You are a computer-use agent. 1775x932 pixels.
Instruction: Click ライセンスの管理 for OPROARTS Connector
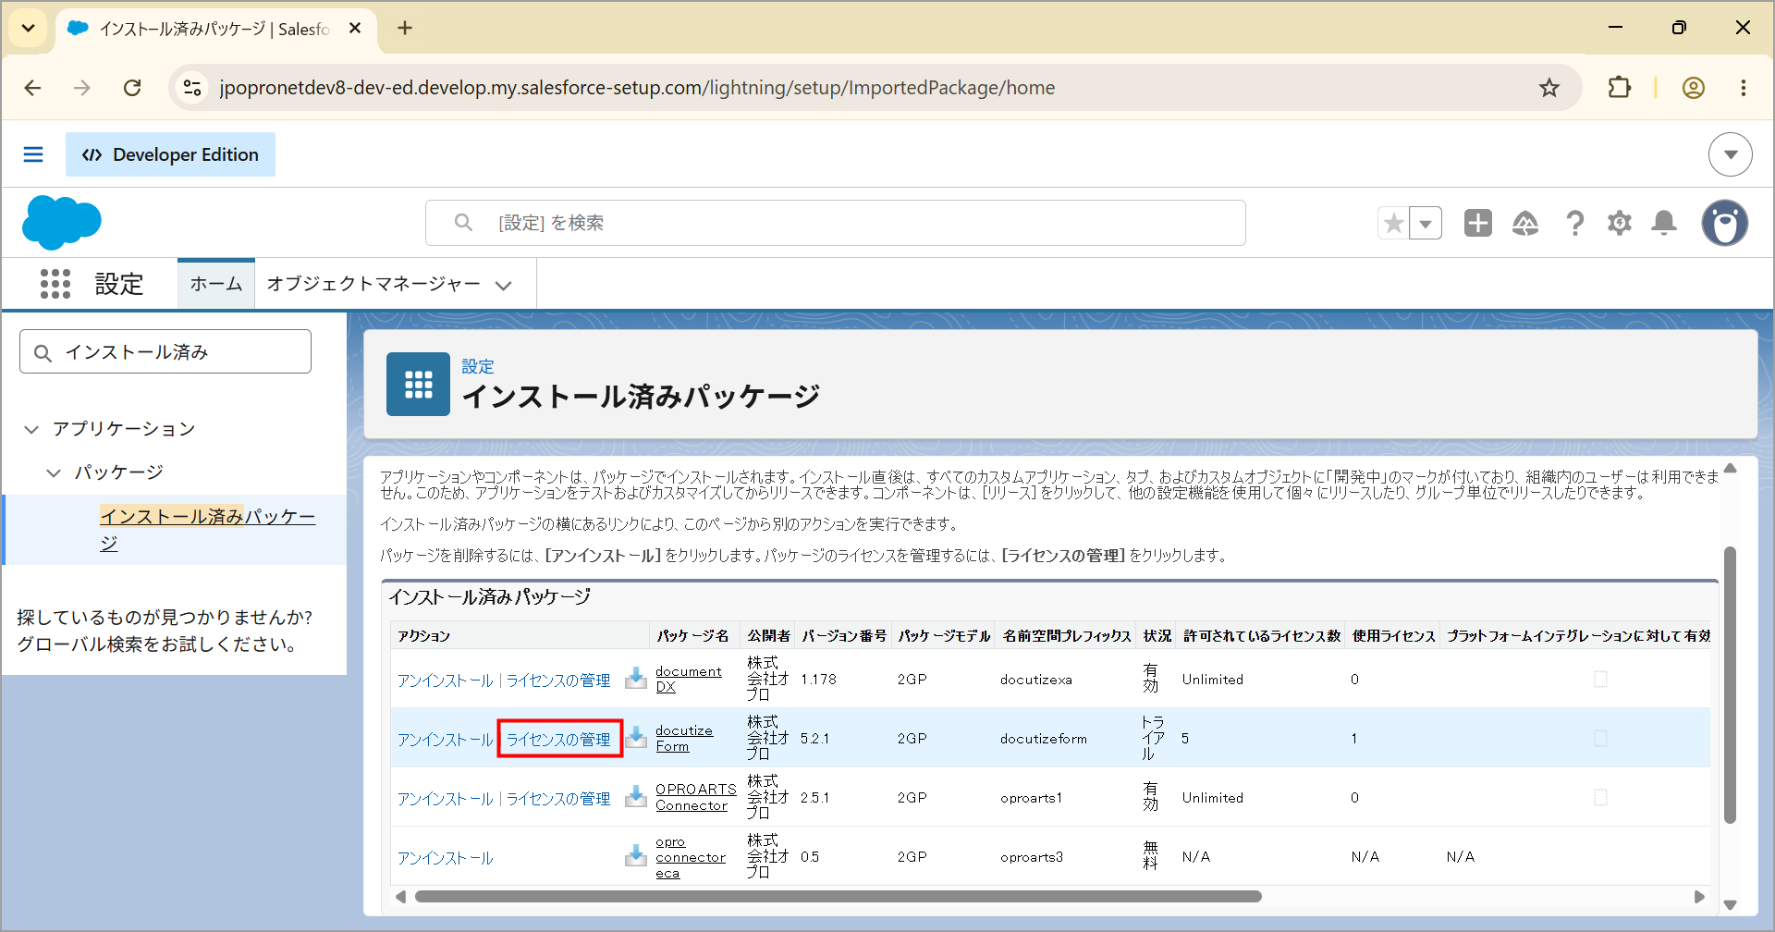tap(558, 799)
